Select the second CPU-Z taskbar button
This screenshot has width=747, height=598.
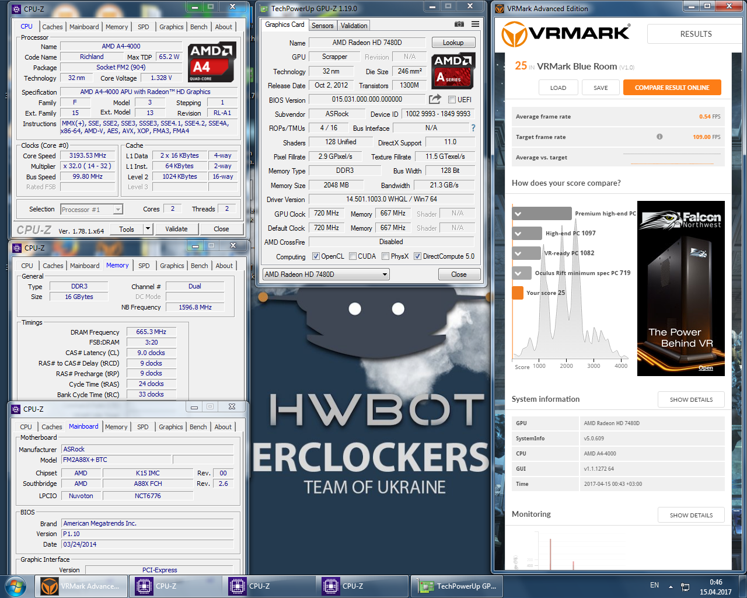268,586
